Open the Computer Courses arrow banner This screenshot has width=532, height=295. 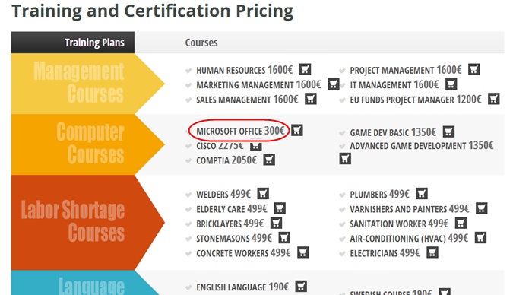coord(88,144)
